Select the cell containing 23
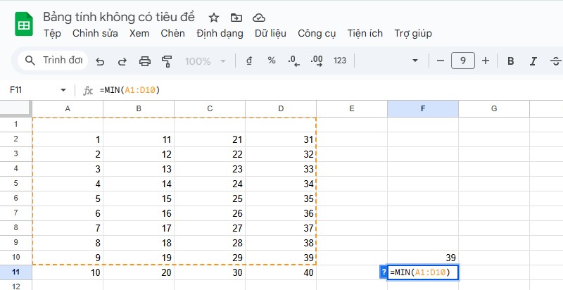Image resolution: width=563 pixels, height=290 pixels. (210, 169)
